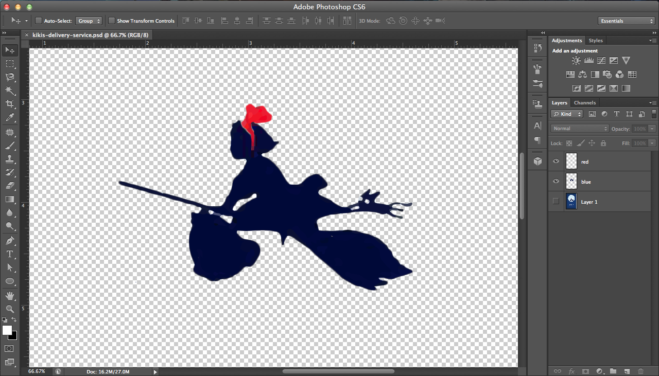Add a Photo Filter adjustment
659x376 pixels.
click(x=607, y=75)
